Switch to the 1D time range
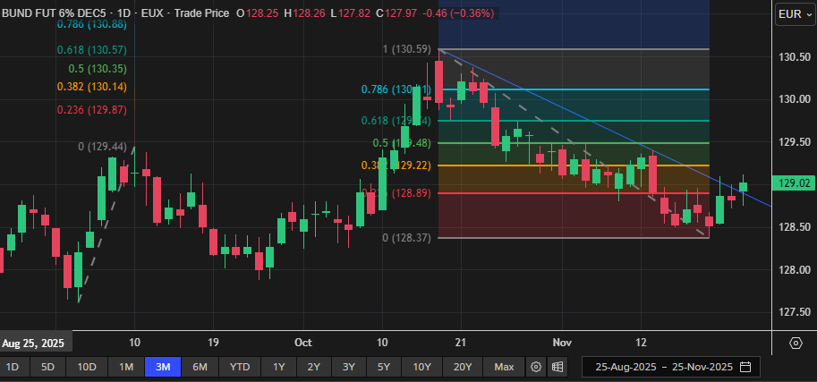This screenshot has width=817, height=382. 13,367
